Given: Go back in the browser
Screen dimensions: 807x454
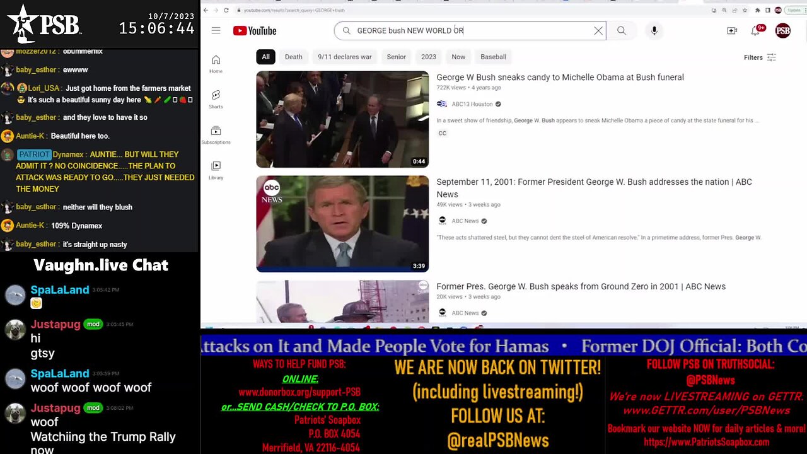Looking at the screenshot, I should tap(206, 10).
